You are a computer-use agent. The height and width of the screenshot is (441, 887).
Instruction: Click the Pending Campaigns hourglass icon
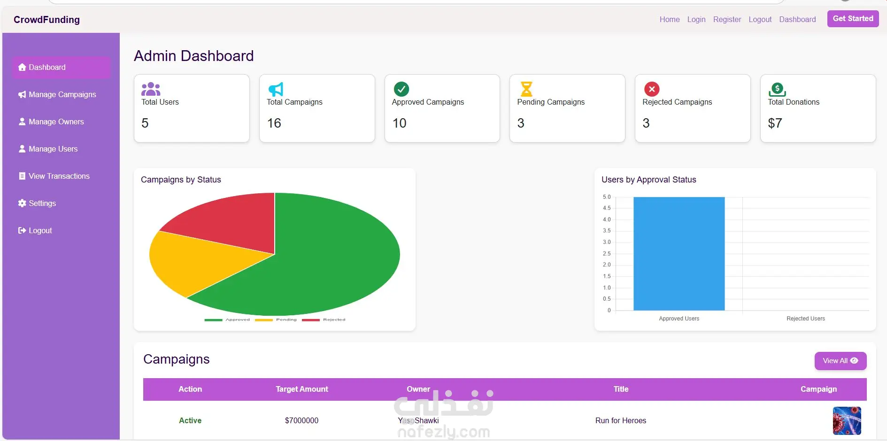click(526, 89)
